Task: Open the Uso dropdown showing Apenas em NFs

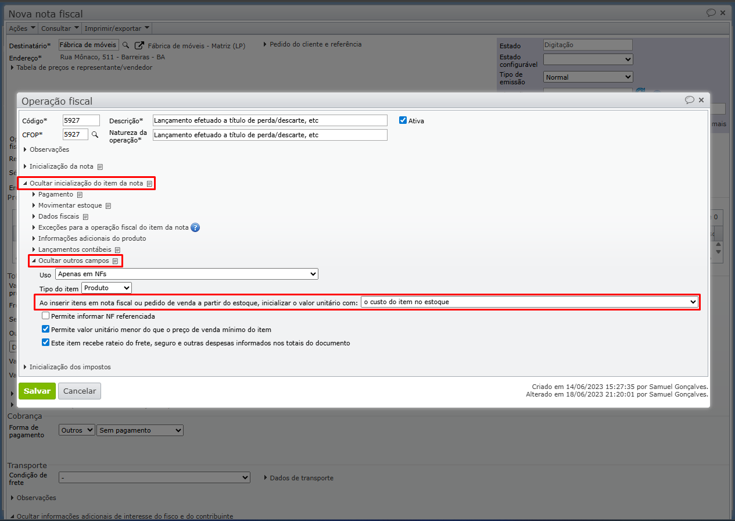Action: click(187, 274)
